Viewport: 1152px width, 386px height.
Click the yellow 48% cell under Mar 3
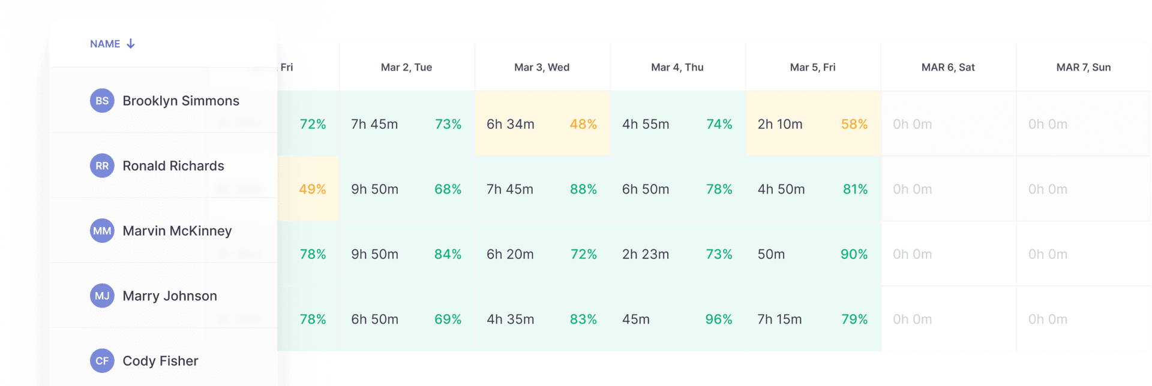point(583,124)
